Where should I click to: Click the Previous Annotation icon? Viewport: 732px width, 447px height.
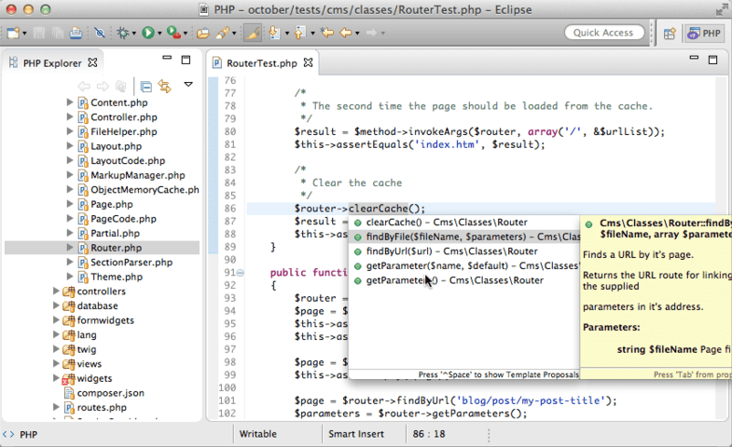coord(300,33)
